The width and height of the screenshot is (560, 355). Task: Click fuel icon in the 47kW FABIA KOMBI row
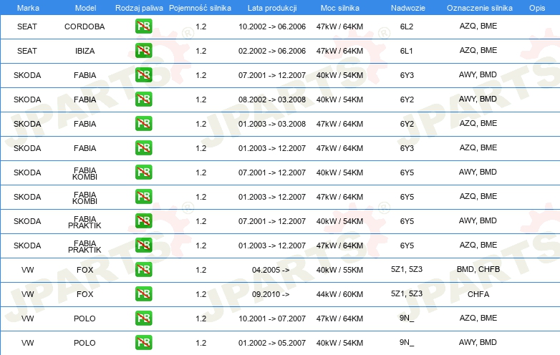tap(143, 197)
